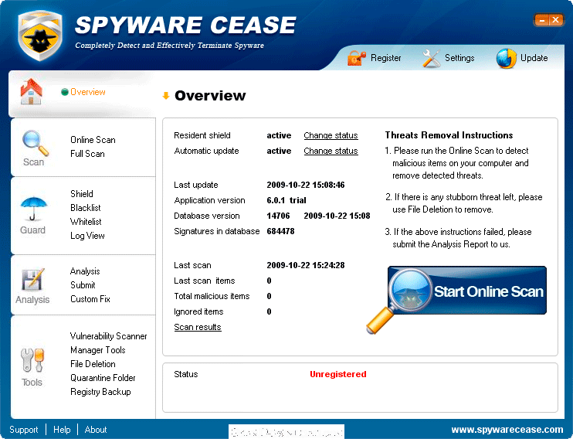Open the Update option
Image resolution: width=573 pixels, height=439 pixels.
pyautogui.click(x=534, y=58)
